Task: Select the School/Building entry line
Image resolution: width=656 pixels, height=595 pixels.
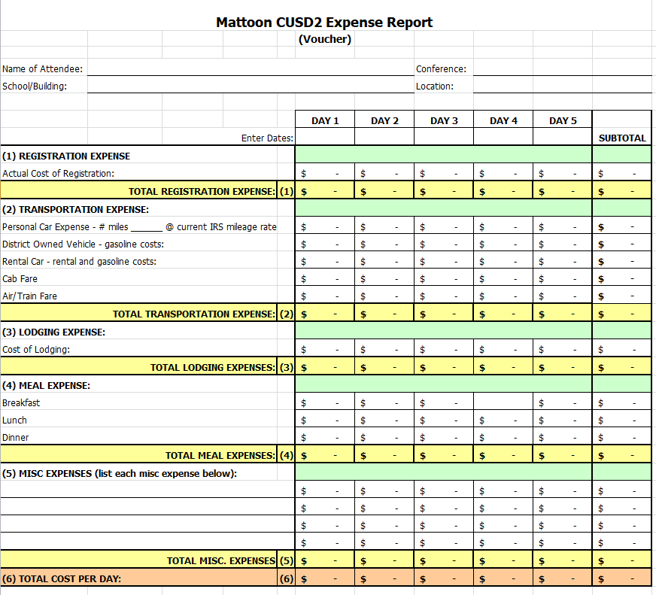Action: 250,86
